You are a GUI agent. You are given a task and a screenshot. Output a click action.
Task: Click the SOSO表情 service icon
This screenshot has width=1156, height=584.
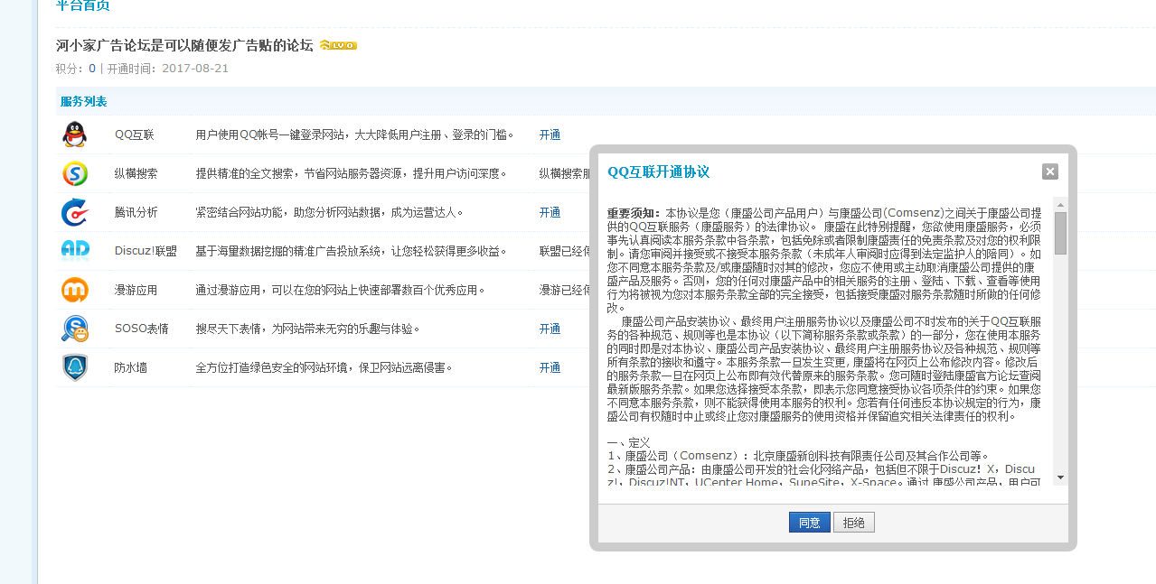(x=75, y=329)
